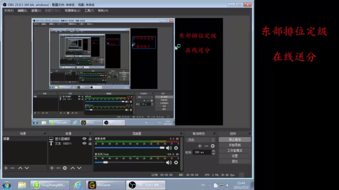Remove the selected scene with the minus icon
Image resolution: width=339 pixels, height=190 pixels.
coord(12,168)
